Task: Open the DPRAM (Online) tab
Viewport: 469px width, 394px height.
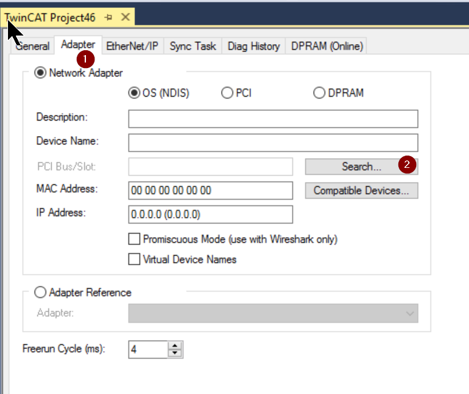Action: pos(327,47)
